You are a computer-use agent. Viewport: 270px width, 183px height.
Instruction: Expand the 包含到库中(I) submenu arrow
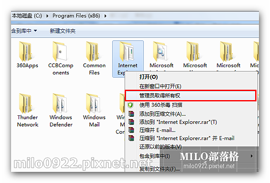[252, 156]
